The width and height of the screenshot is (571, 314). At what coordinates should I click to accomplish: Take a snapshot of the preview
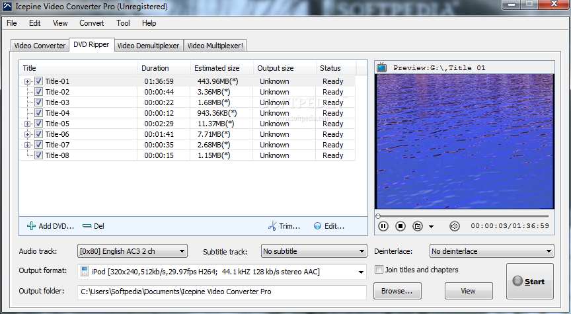(418, 226)
